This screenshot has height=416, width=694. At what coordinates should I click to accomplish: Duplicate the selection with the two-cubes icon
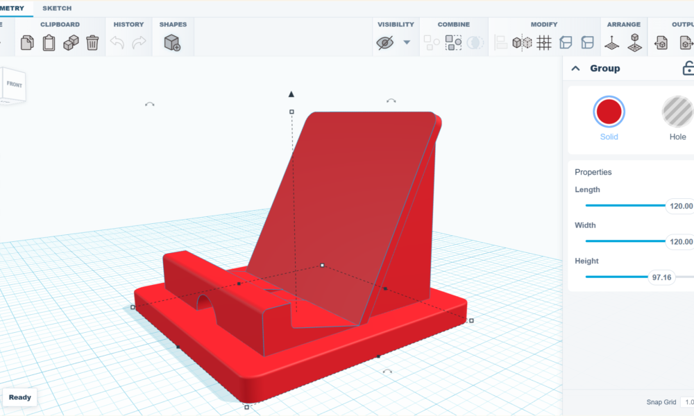tap(71, 43)
